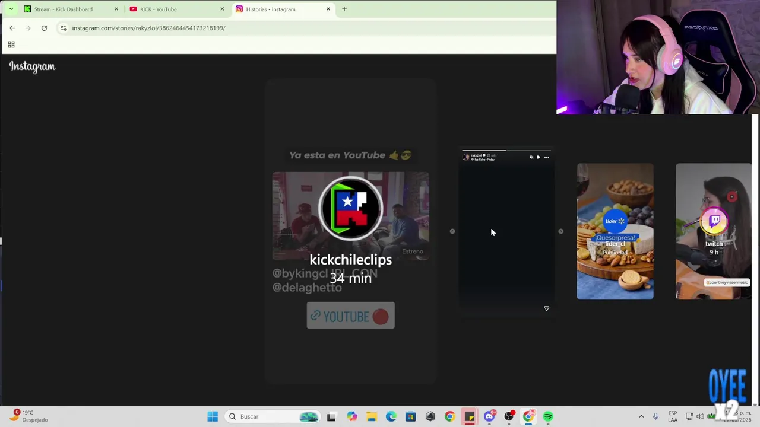Open a new browser tab
760x427 pixels.
coord(344,9)
